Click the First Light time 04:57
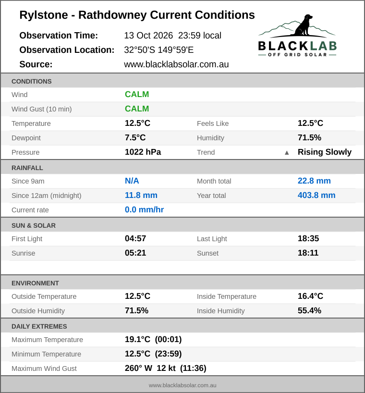Viewport: 365px width, 393px height. click(135, 238)
